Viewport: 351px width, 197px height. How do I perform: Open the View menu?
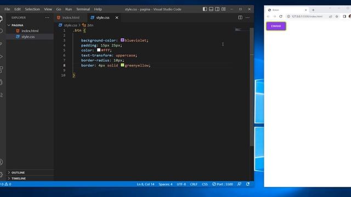click(x=48, y=9)
